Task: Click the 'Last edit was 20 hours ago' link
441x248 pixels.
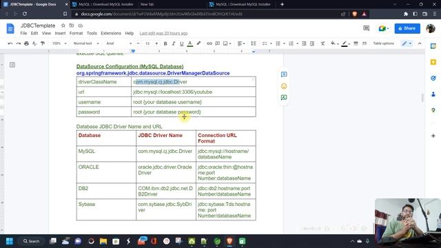Action: (163, 33)
